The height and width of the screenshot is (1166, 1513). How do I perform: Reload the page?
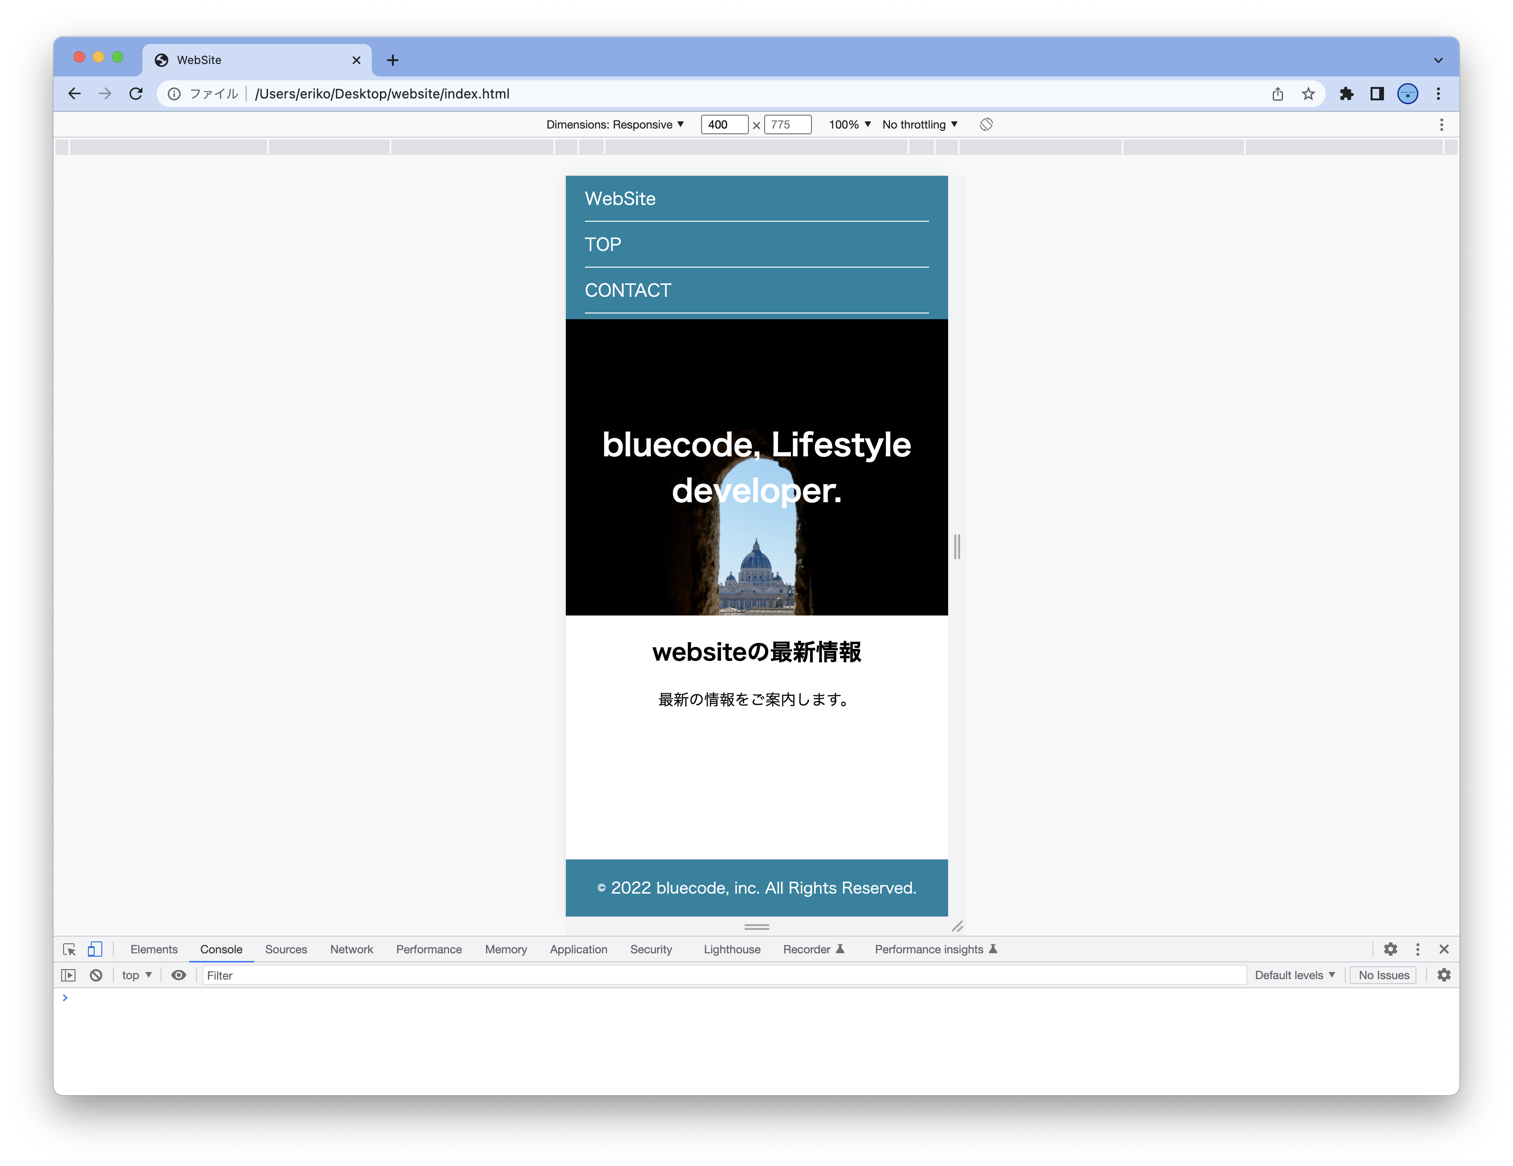(136, 94)
